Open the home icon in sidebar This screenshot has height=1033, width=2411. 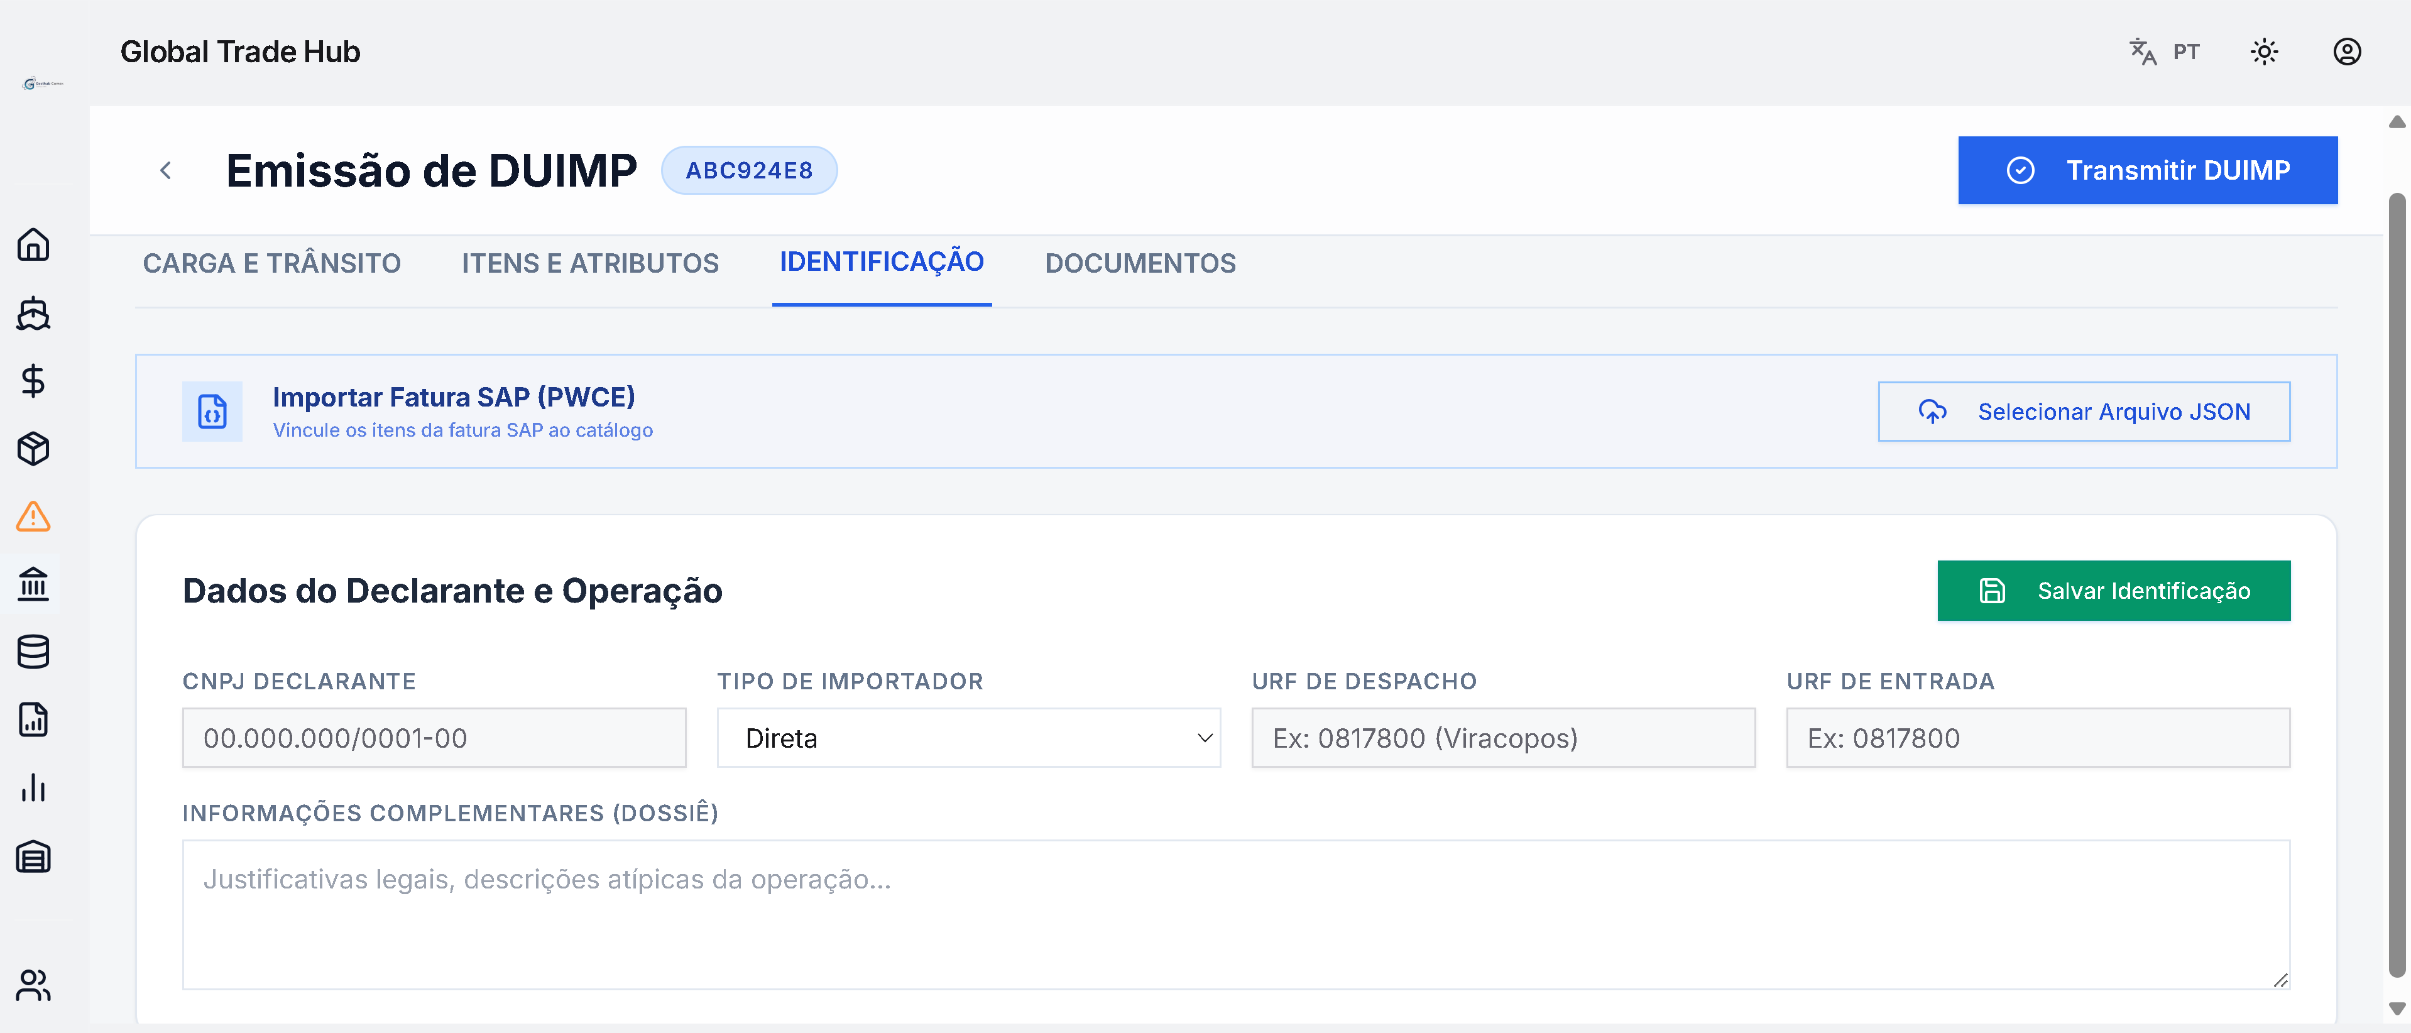[34, 244]
